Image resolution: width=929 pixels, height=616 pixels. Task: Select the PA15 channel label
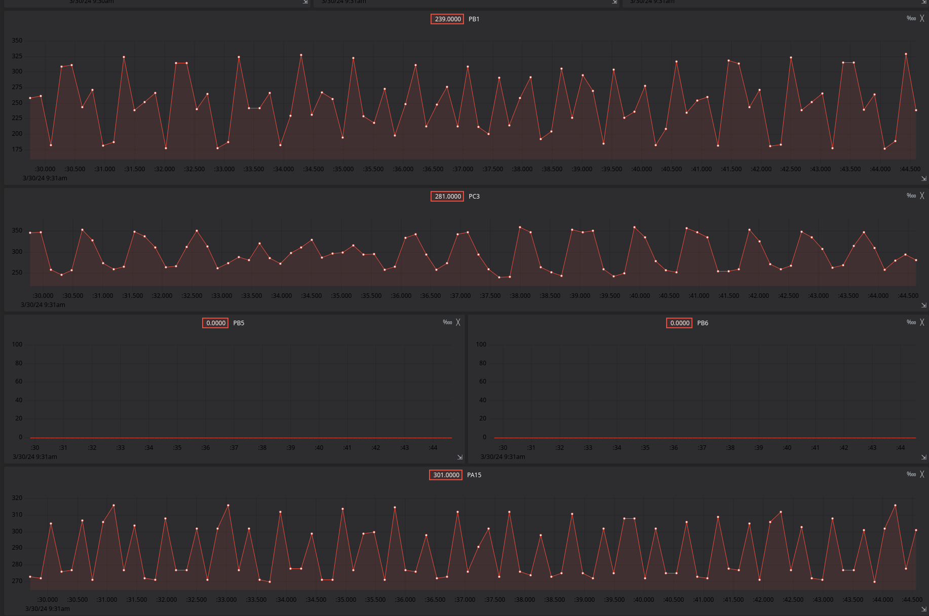point(474,475)
